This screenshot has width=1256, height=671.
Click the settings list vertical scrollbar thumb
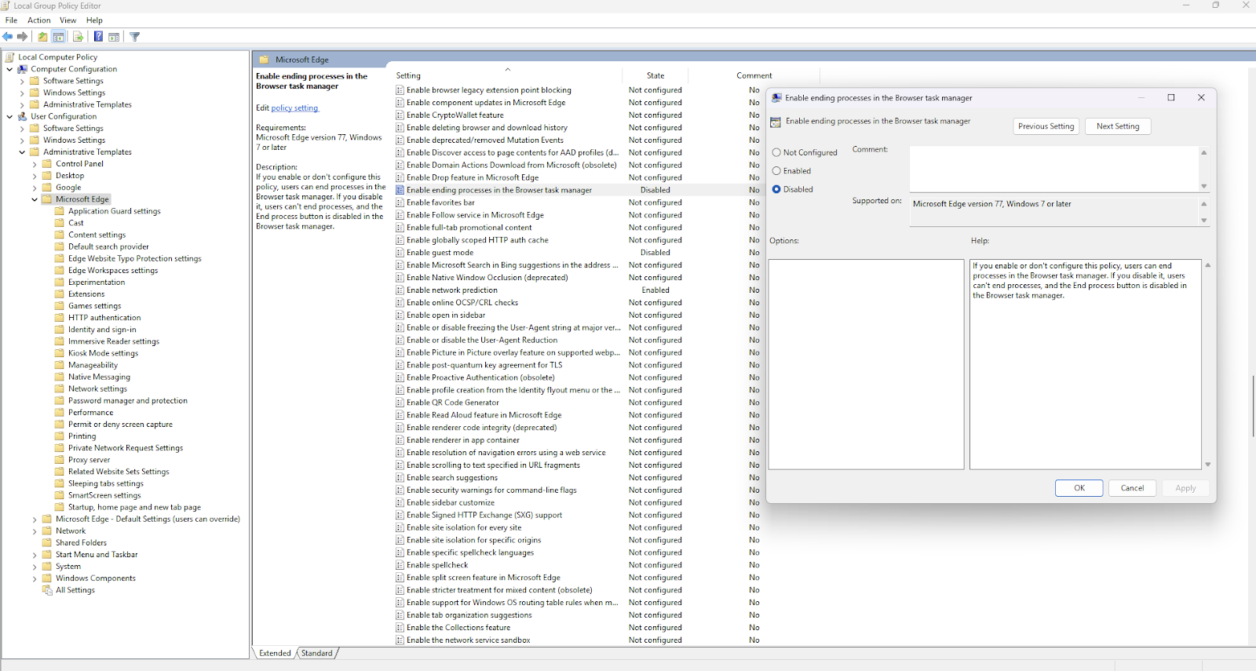coord(1253,406)
